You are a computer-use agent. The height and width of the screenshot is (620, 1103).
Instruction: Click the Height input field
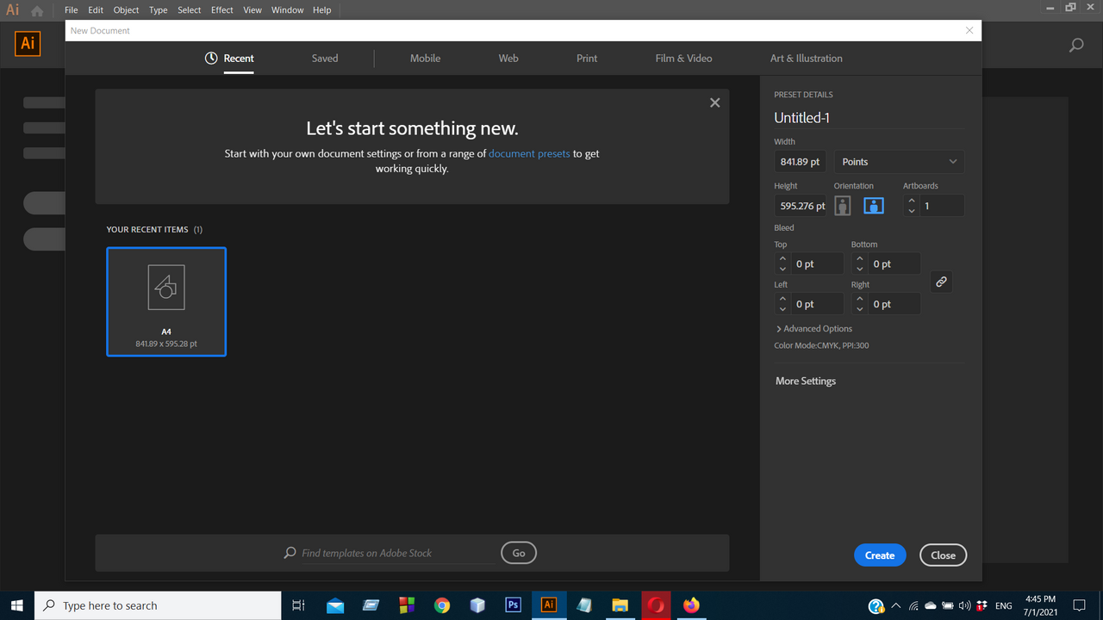point(801,206)
